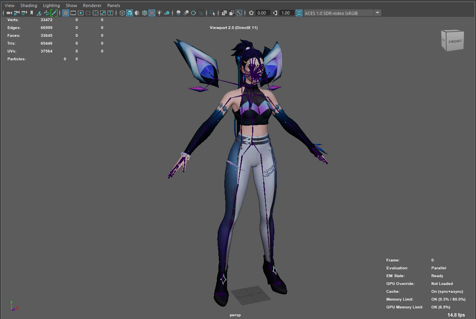This screenshot has width=476, height=319.
Task: Toggle the Lock Camera icon
Action: pos(17,13)
